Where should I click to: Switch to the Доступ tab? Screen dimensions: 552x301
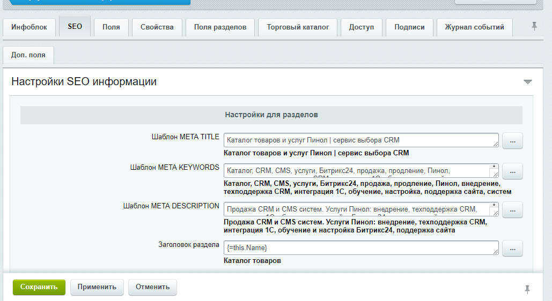[361, 27]
